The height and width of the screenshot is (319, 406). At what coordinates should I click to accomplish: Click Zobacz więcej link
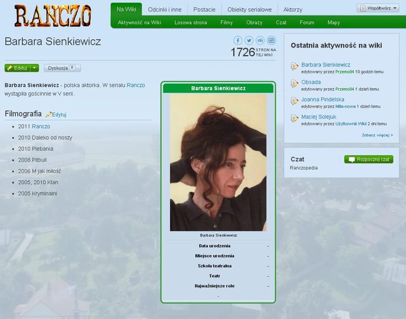(377, 135)
